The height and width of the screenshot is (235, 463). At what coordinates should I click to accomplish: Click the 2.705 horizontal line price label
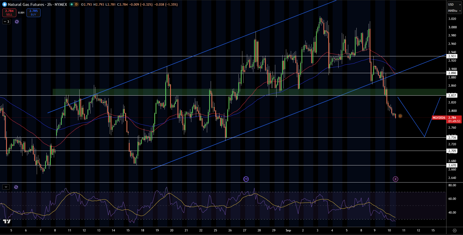pyautogui.click(x=452, y=151)
